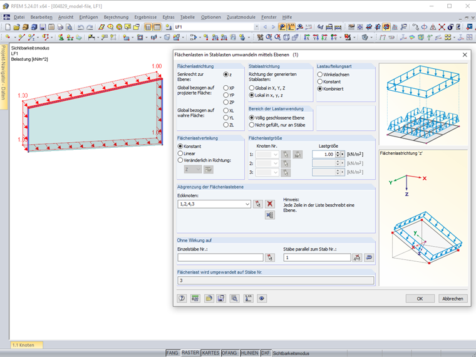Pick node 1 graphically in Flächenlastgröße
This screenshot has width=476, height=357.
point(286,154)
